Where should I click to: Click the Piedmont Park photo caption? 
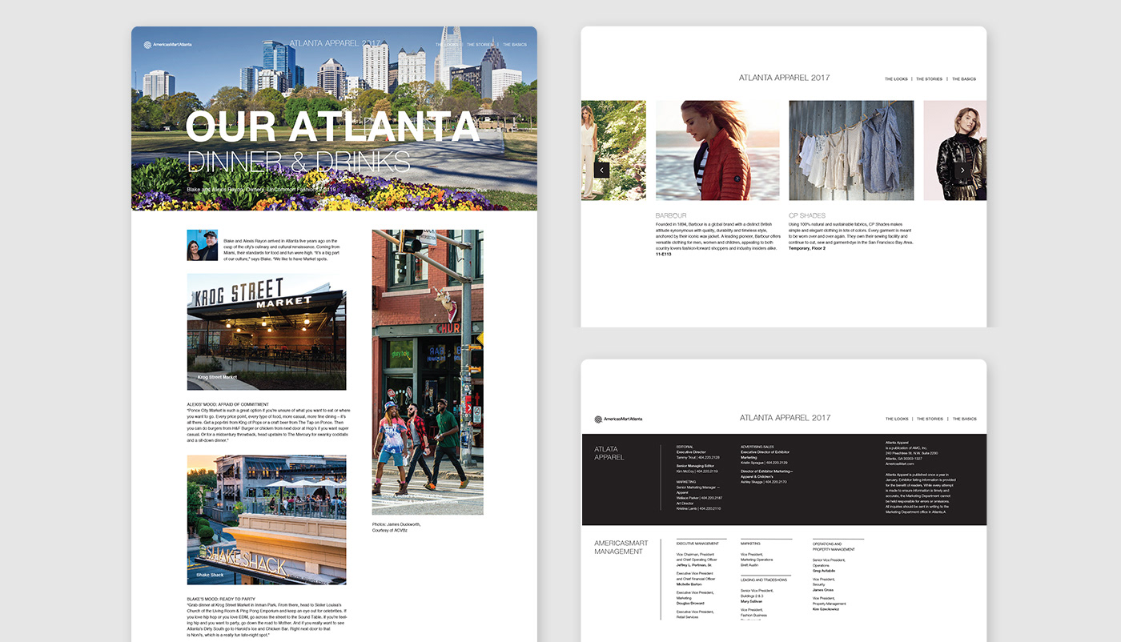[x=473, y=191]
